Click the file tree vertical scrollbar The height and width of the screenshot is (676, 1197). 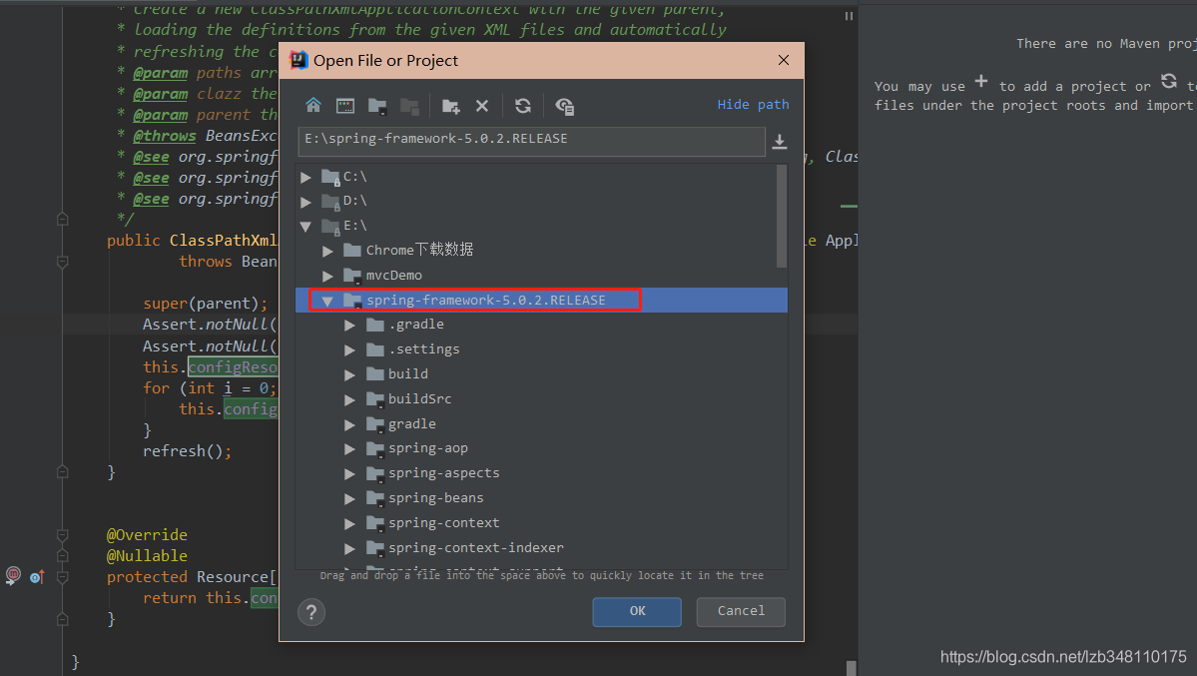click(x=781, y=216)
